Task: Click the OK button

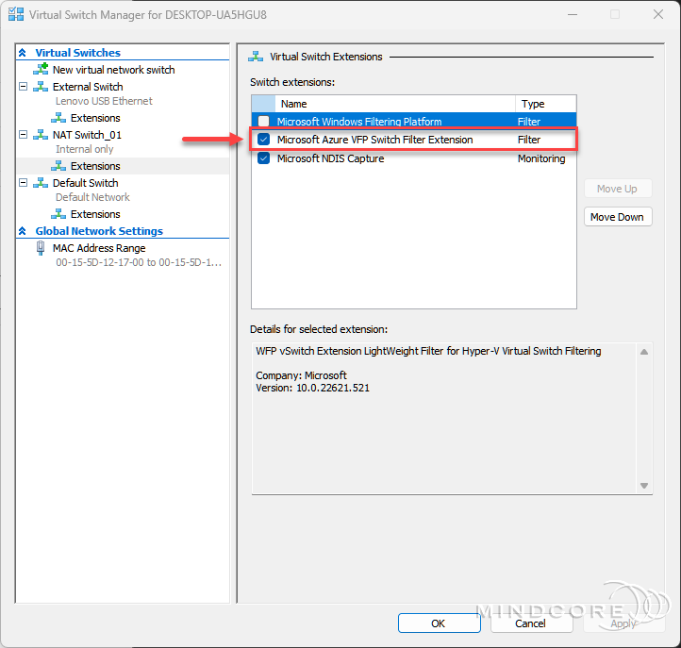Action: click(440, 623)
